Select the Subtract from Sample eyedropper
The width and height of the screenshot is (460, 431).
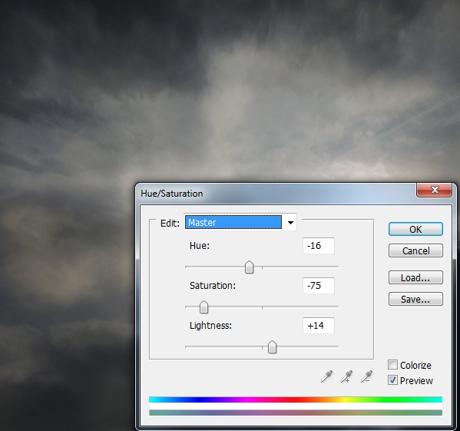pos(367,376)
